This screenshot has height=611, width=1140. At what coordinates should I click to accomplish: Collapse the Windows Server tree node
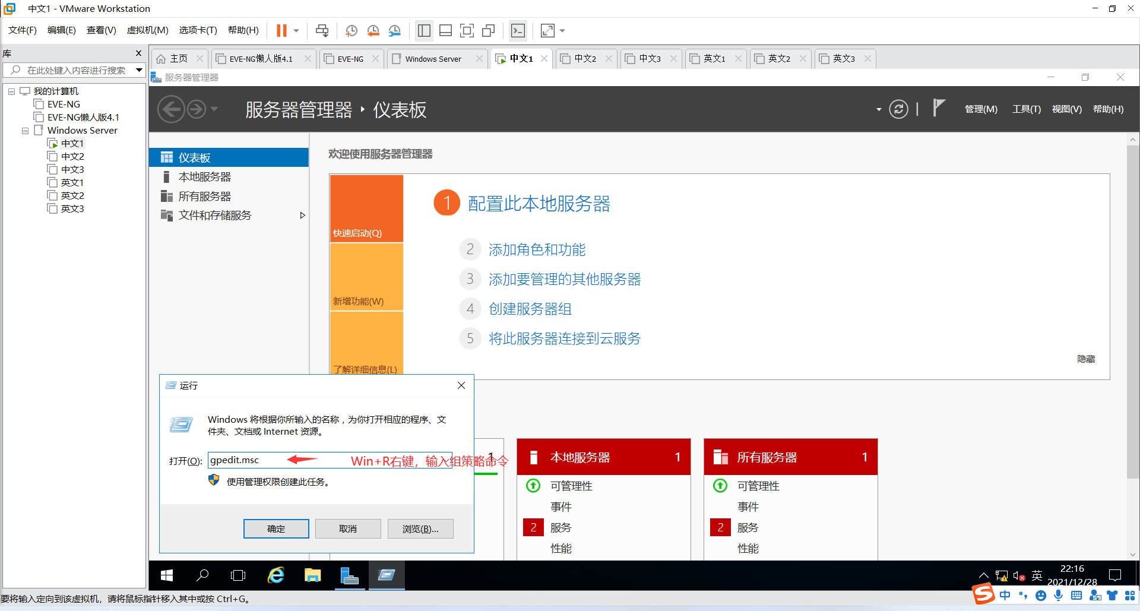pos(25,130)
